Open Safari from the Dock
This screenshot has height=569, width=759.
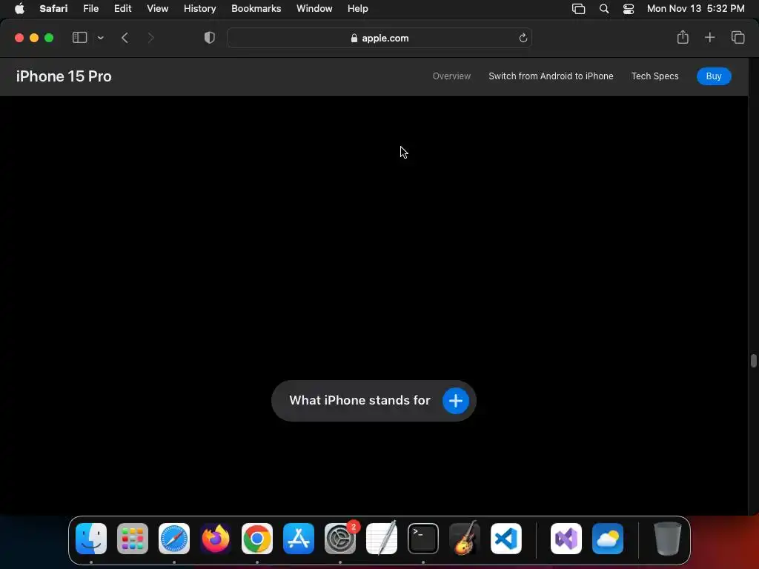click(x=173, y=539)
